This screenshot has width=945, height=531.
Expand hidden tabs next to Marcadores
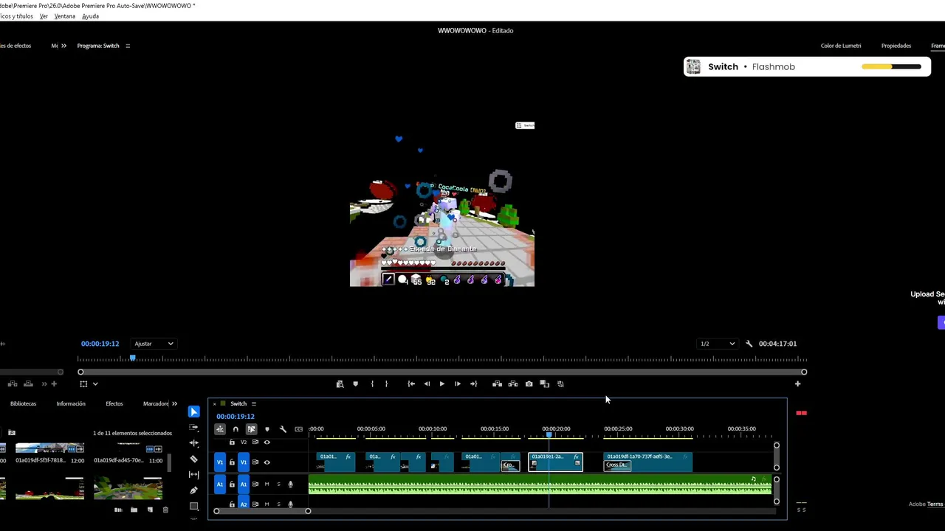coord(174,404)
